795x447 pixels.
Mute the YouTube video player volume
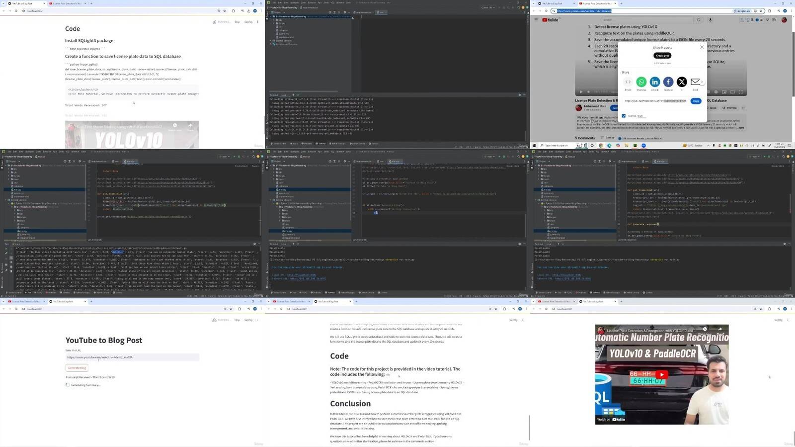589,92
